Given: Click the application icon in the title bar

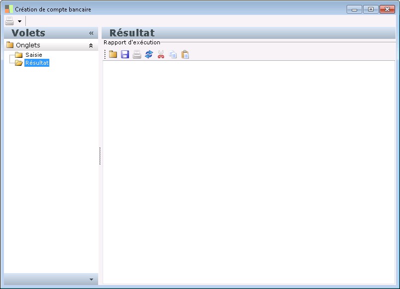Looking at the screenshot, I should [x=9, y=9].
